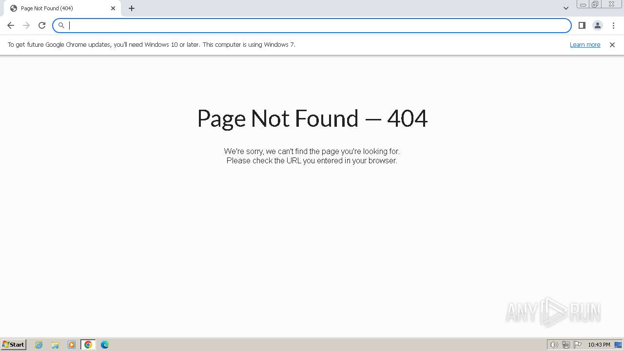The width and height of the screenshot is (624, 351).
Task: Restore down the Chrome window
Action: click(x=595, y=4)
